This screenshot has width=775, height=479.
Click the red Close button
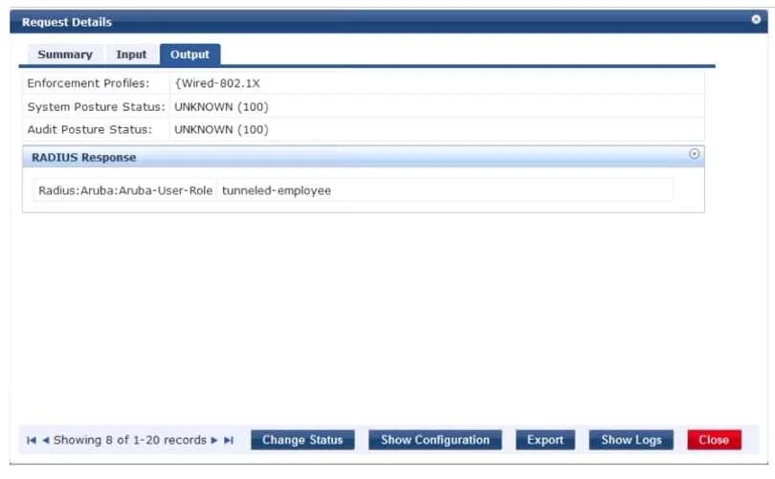click(x=714, y=440)
